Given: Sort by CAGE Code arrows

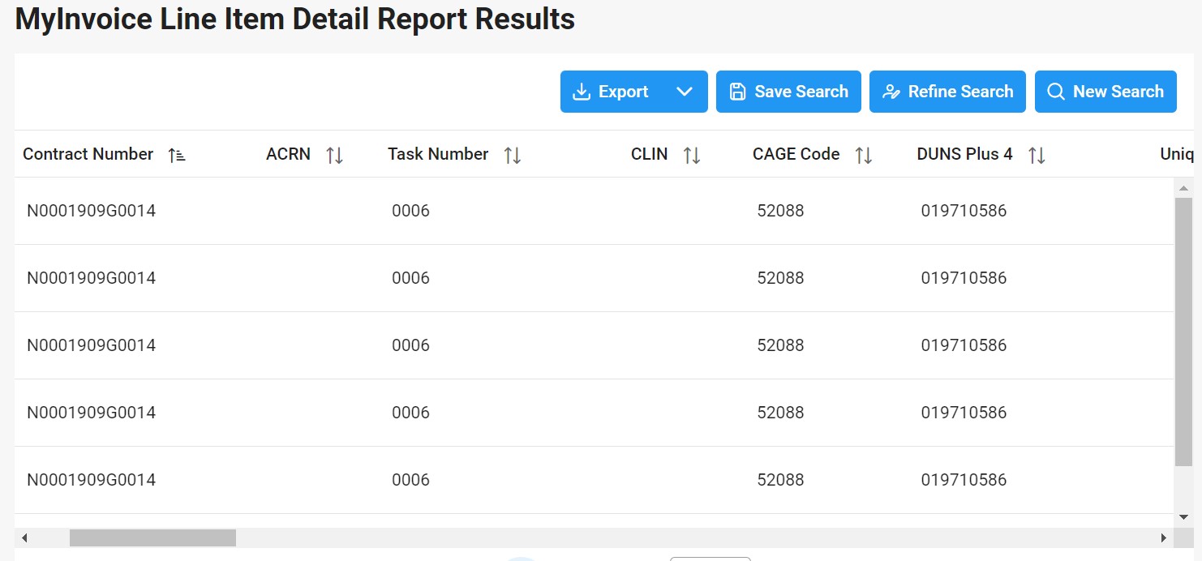Looking at the screenshot, I should tap(864, 155).
